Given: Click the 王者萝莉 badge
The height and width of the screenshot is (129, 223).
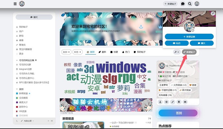Looking at the screenshot, I should [x=164, y=85].
